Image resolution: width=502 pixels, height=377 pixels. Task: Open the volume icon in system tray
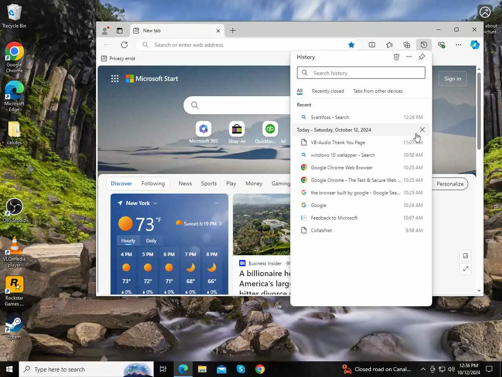point(451,369)
